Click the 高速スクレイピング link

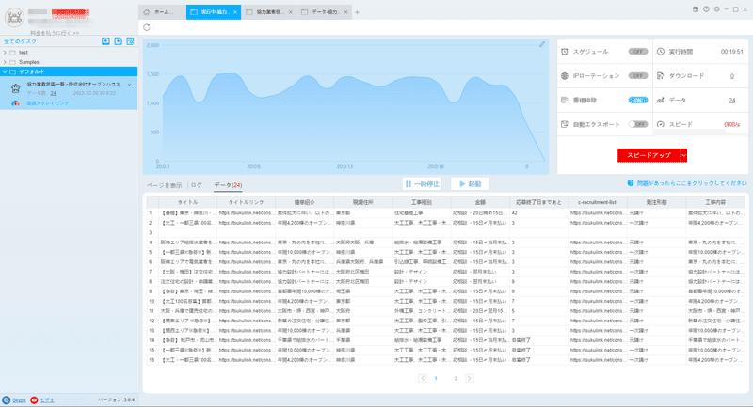click(x=48, y=103)
